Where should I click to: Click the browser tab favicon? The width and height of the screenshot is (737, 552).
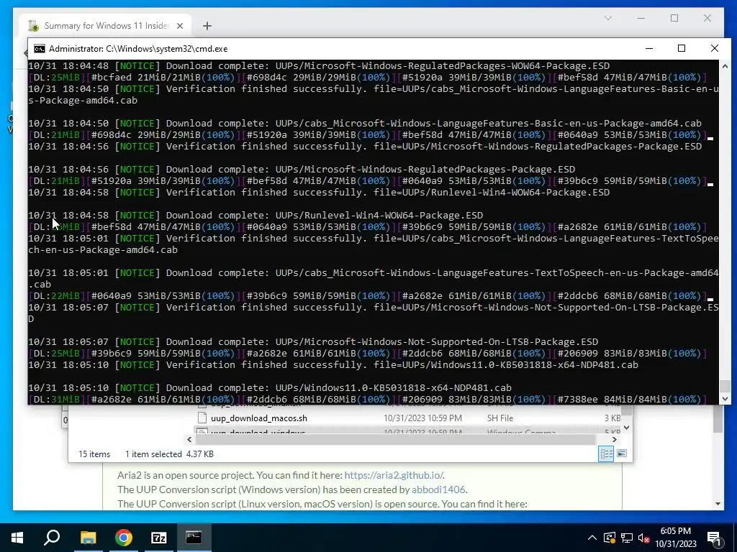coord(33,26)
